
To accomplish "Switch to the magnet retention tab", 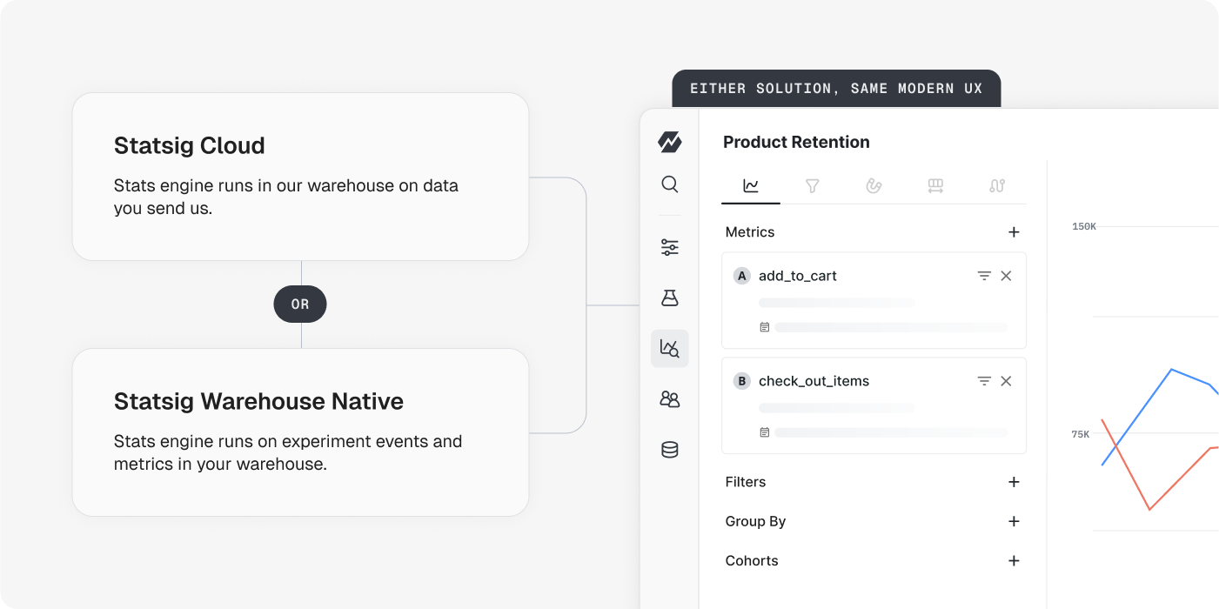I will tap(874, 185).
